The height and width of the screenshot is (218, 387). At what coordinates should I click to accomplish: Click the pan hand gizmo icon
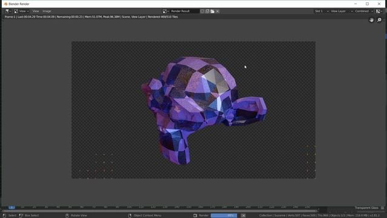click(371, 20)
